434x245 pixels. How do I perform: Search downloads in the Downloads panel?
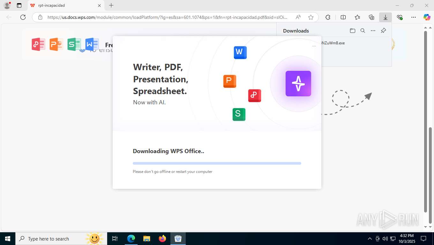point(363,31)
